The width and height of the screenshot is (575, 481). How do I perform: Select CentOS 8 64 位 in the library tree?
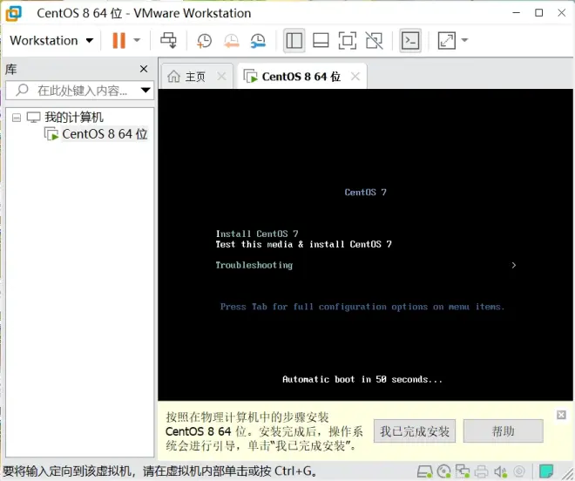105,134
